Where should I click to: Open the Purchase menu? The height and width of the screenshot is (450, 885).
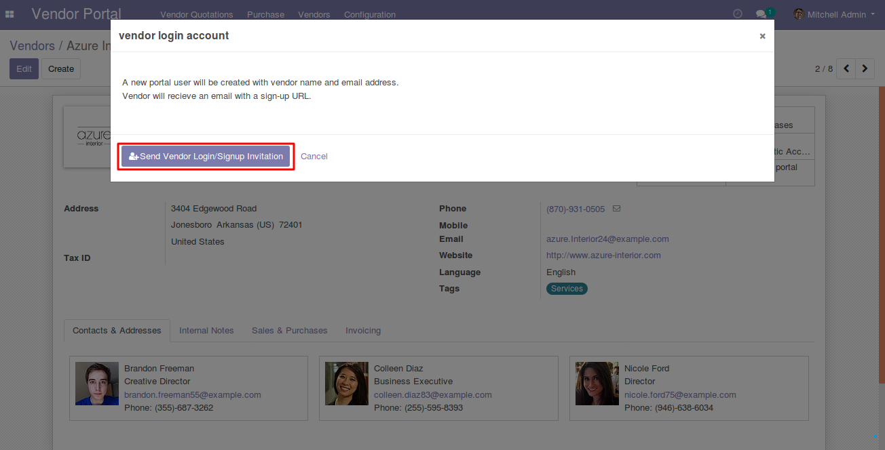coord(265,14)
